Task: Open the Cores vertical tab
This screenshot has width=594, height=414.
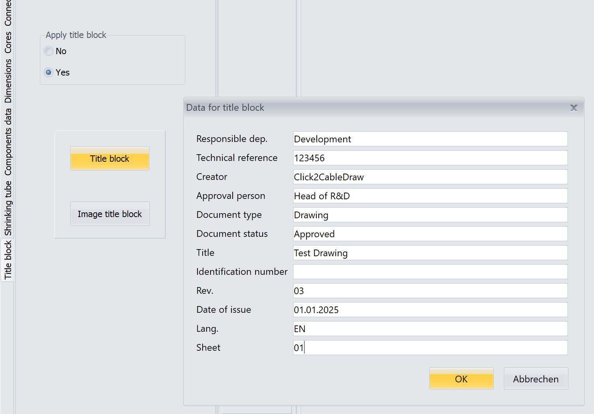Action: click(8, 43)
